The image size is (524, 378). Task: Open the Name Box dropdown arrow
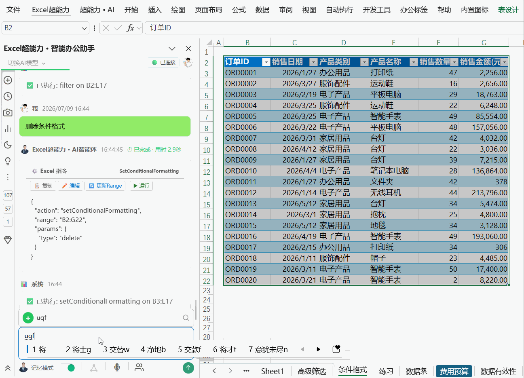coord(84,28)
